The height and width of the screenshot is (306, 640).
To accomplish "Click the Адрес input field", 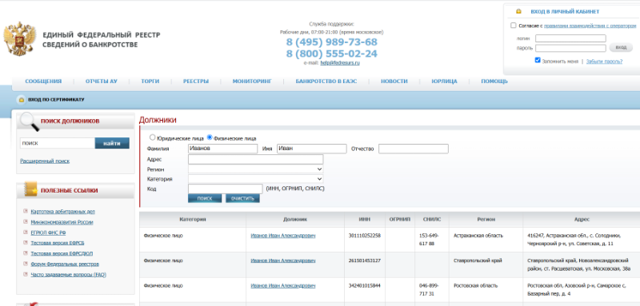I will point(255,159).
